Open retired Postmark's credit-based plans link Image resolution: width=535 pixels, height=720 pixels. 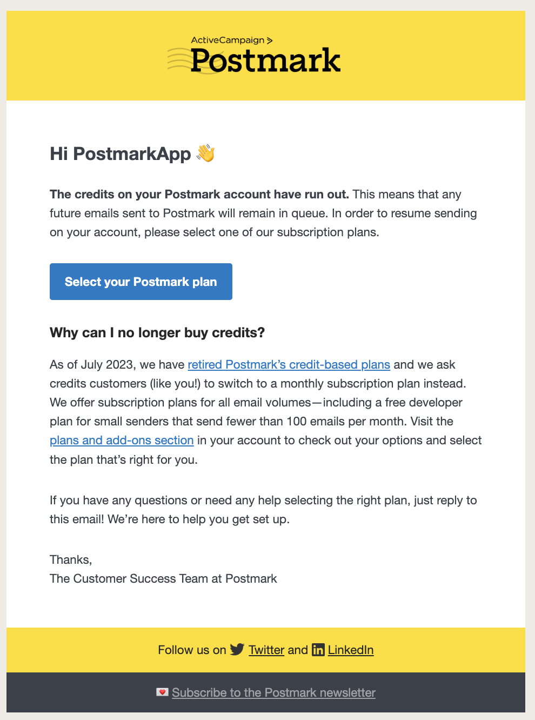click(289, 364)
